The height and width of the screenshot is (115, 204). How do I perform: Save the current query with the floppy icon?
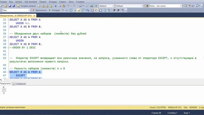pos(10,6)
